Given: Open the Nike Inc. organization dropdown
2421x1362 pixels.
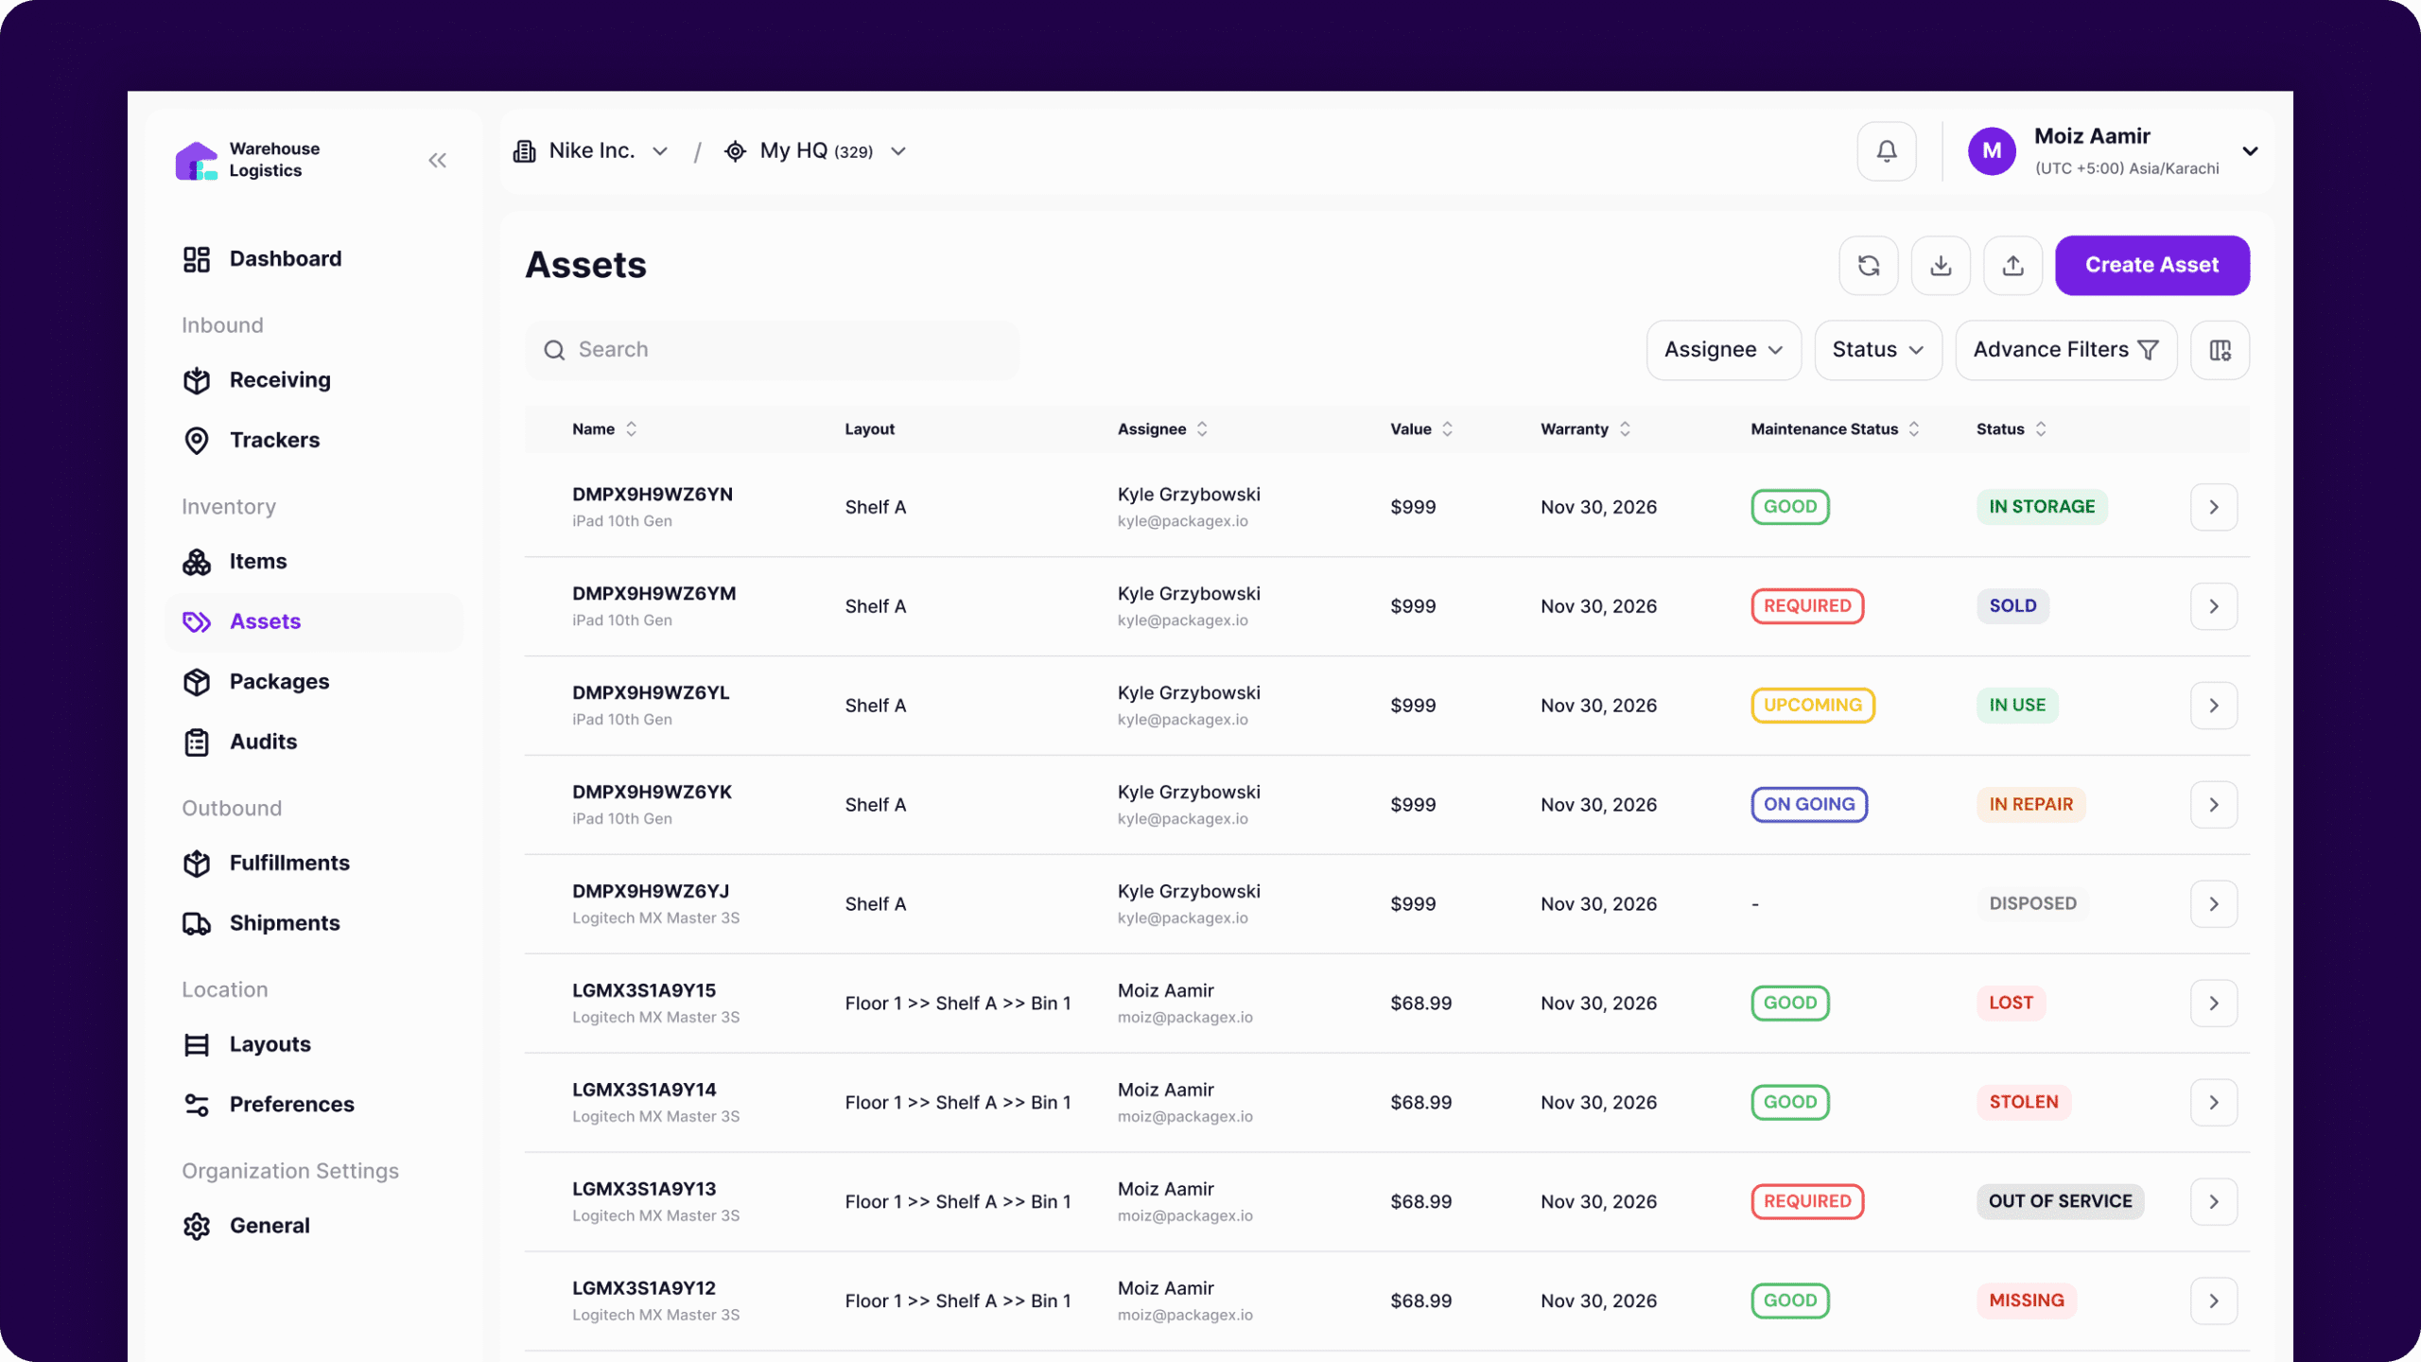Looking at the screenshot, I should (592, 151).
